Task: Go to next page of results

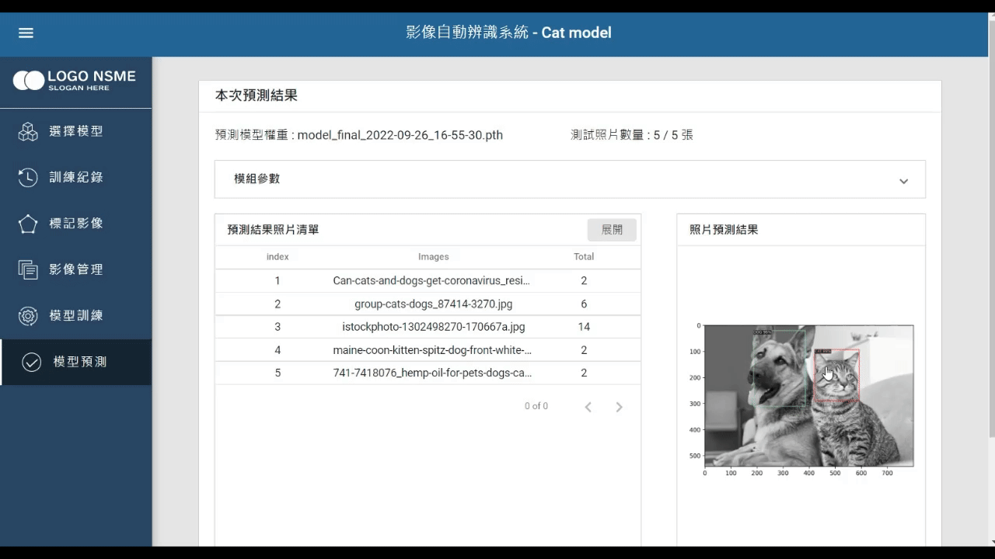Action: click(x=619, y=407)
